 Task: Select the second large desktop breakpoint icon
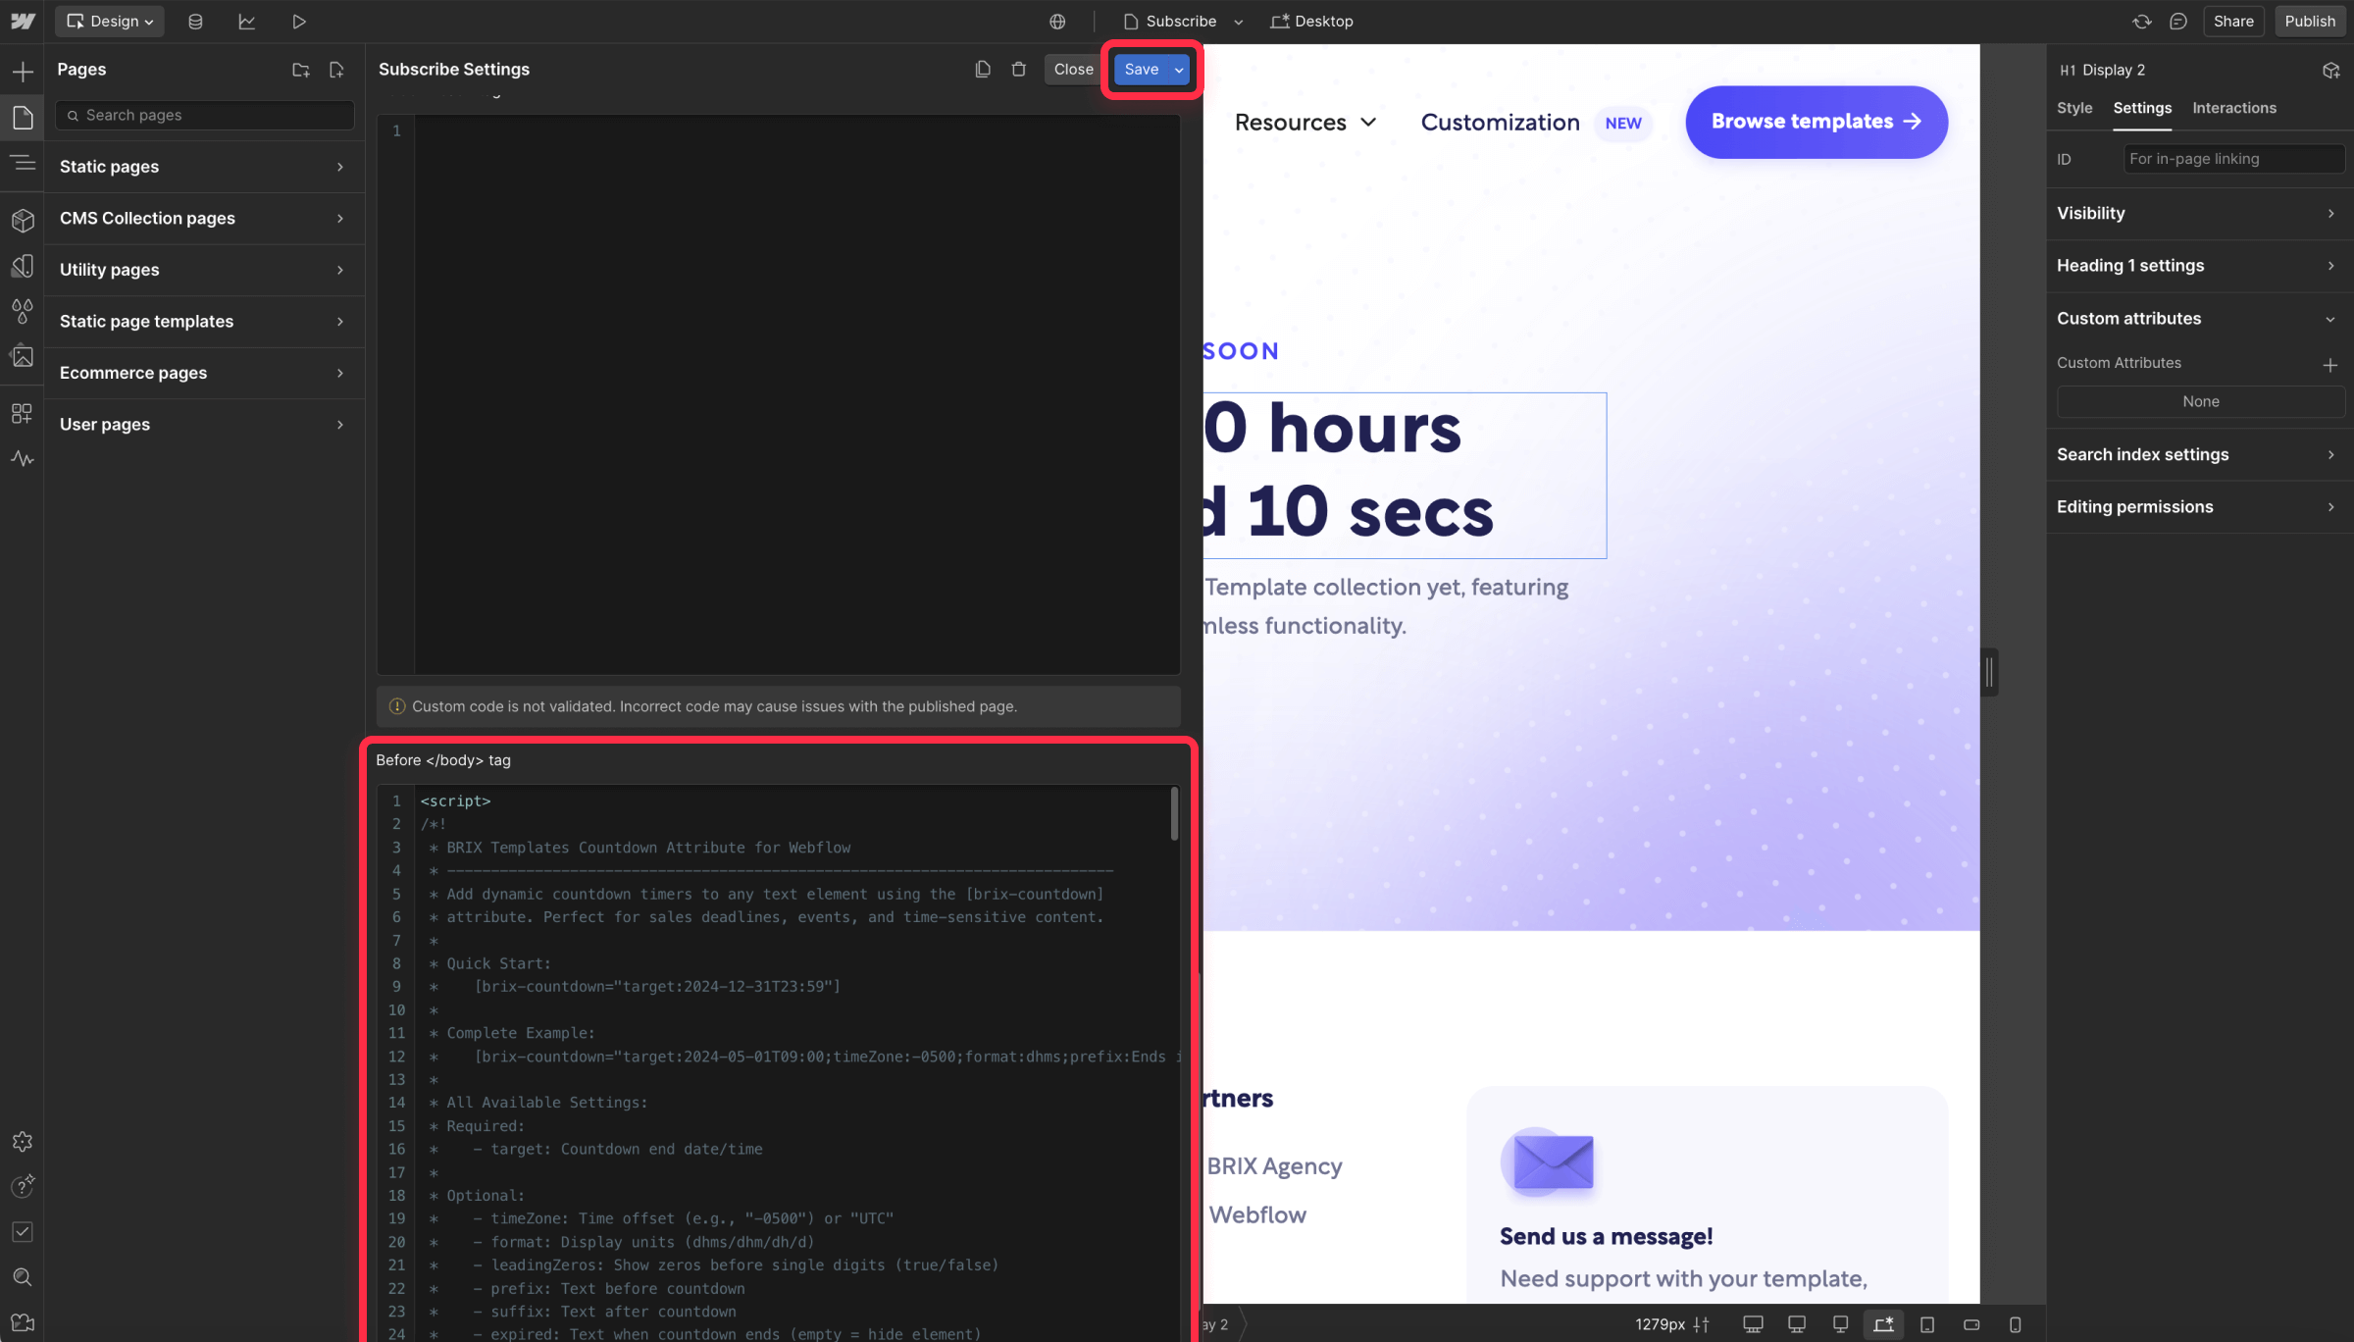coord(1797,1324)
